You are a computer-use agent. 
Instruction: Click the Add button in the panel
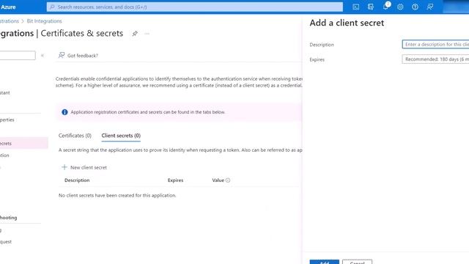pyautogui.click(x=324, y=262)
